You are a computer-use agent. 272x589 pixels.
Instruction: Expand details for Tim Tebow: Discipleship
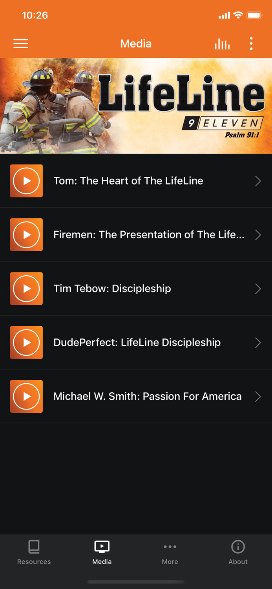click(x=258, y=289)
